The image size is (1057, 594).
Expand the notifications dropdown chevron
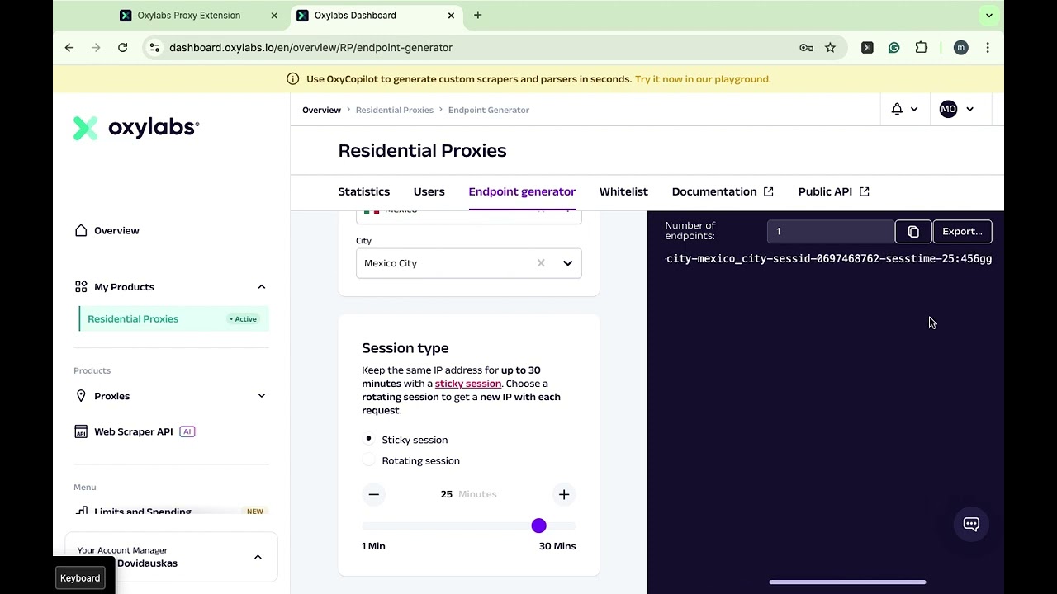913,109
